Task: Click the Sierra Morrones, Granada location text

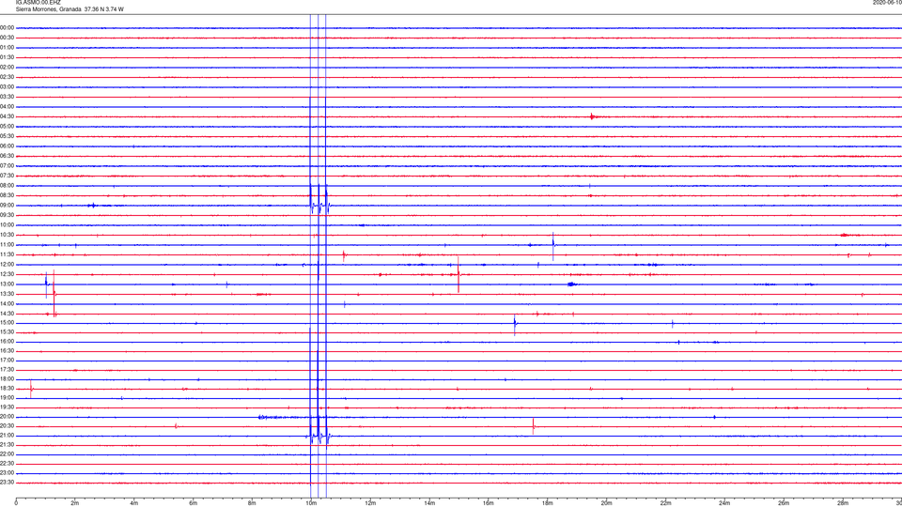Action: coord(48,9)
